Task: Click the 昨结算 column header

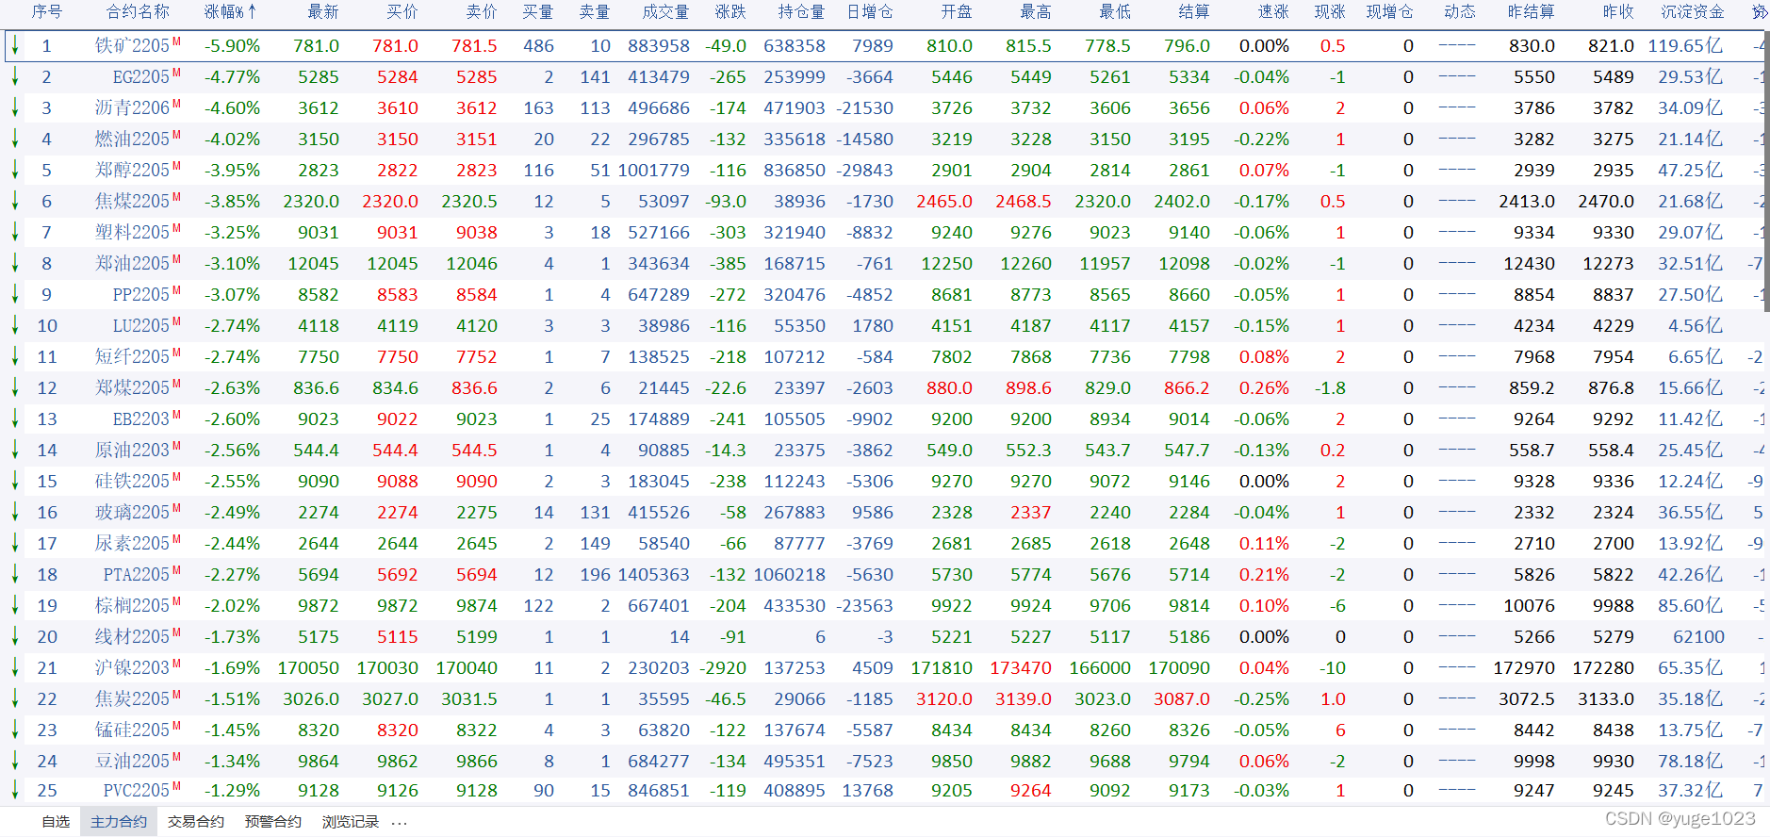Action: tap(1531, 12)
